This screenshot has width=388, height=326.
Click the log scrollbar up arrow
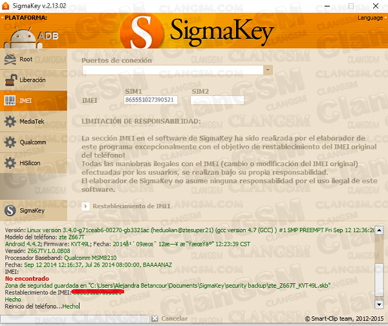tap(379, 230)
